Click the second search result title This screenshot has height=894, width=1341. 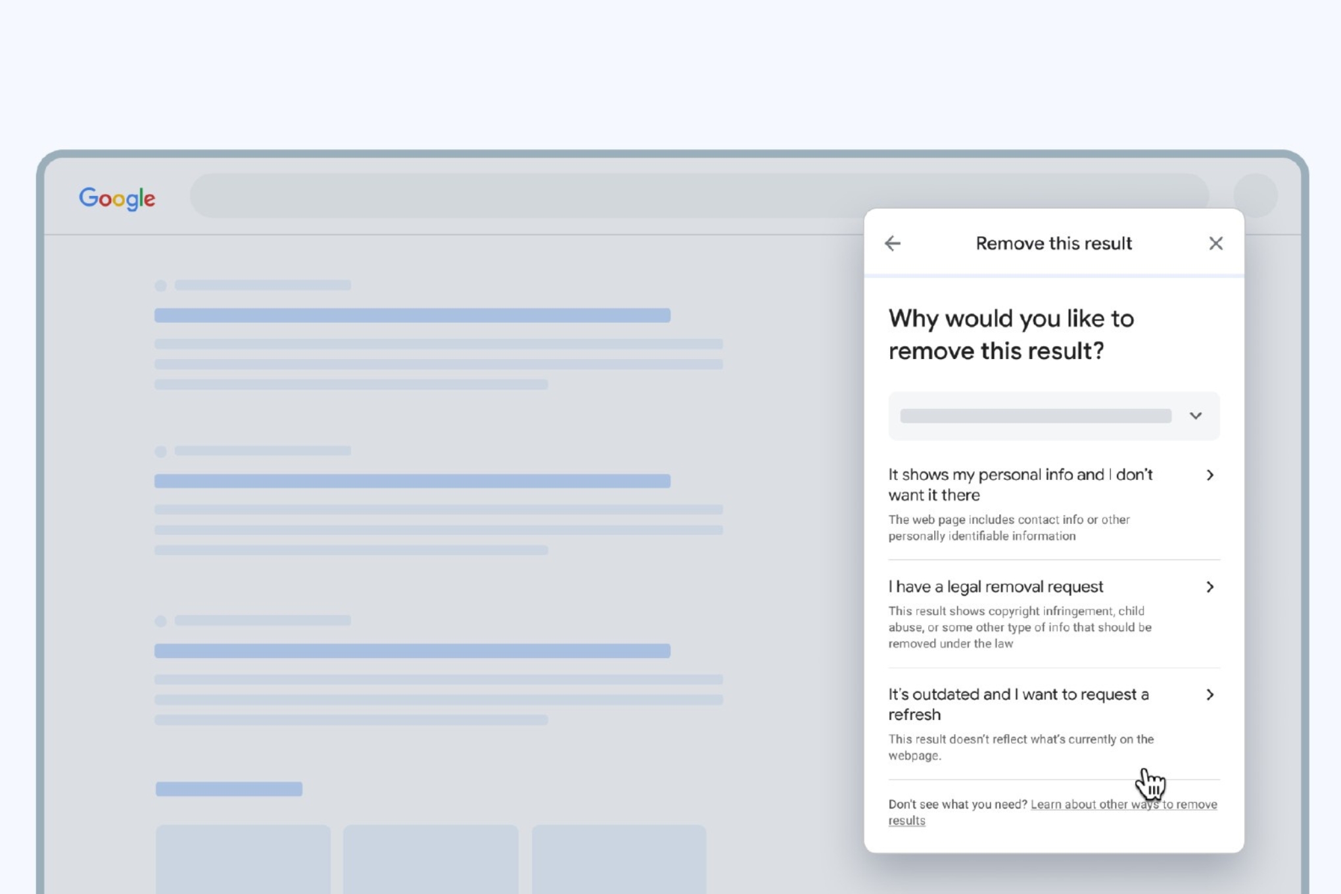pos(412,481)
